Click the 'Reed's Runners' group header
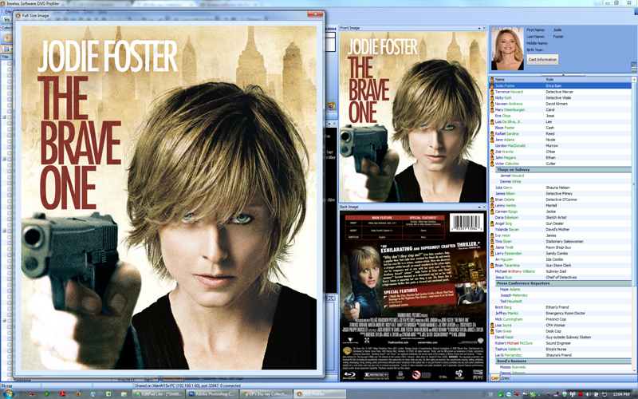The height and width of the screenshot is (399, 638). (x=563, y=361)
